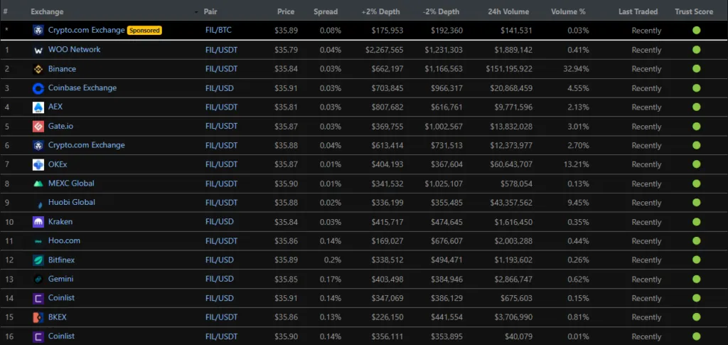Open the WOO Network exchange link

[x=74, y=49]
